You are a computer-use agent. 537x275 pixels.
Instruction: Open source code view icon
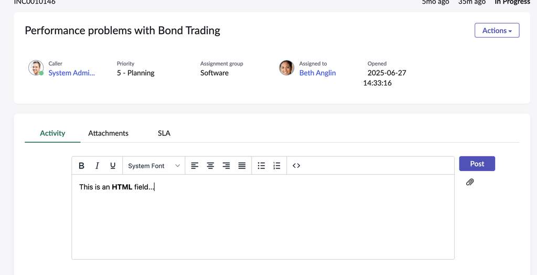[x=296, y=166]
